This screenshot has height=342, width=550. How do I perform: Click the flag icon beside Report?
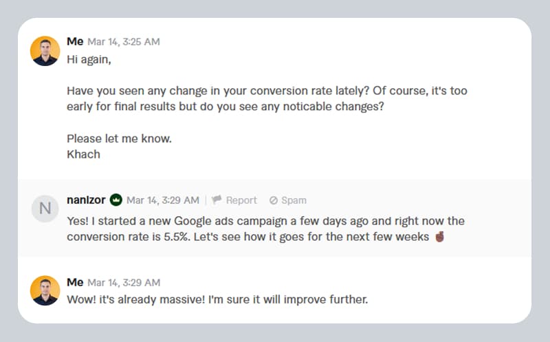[217, 200]
